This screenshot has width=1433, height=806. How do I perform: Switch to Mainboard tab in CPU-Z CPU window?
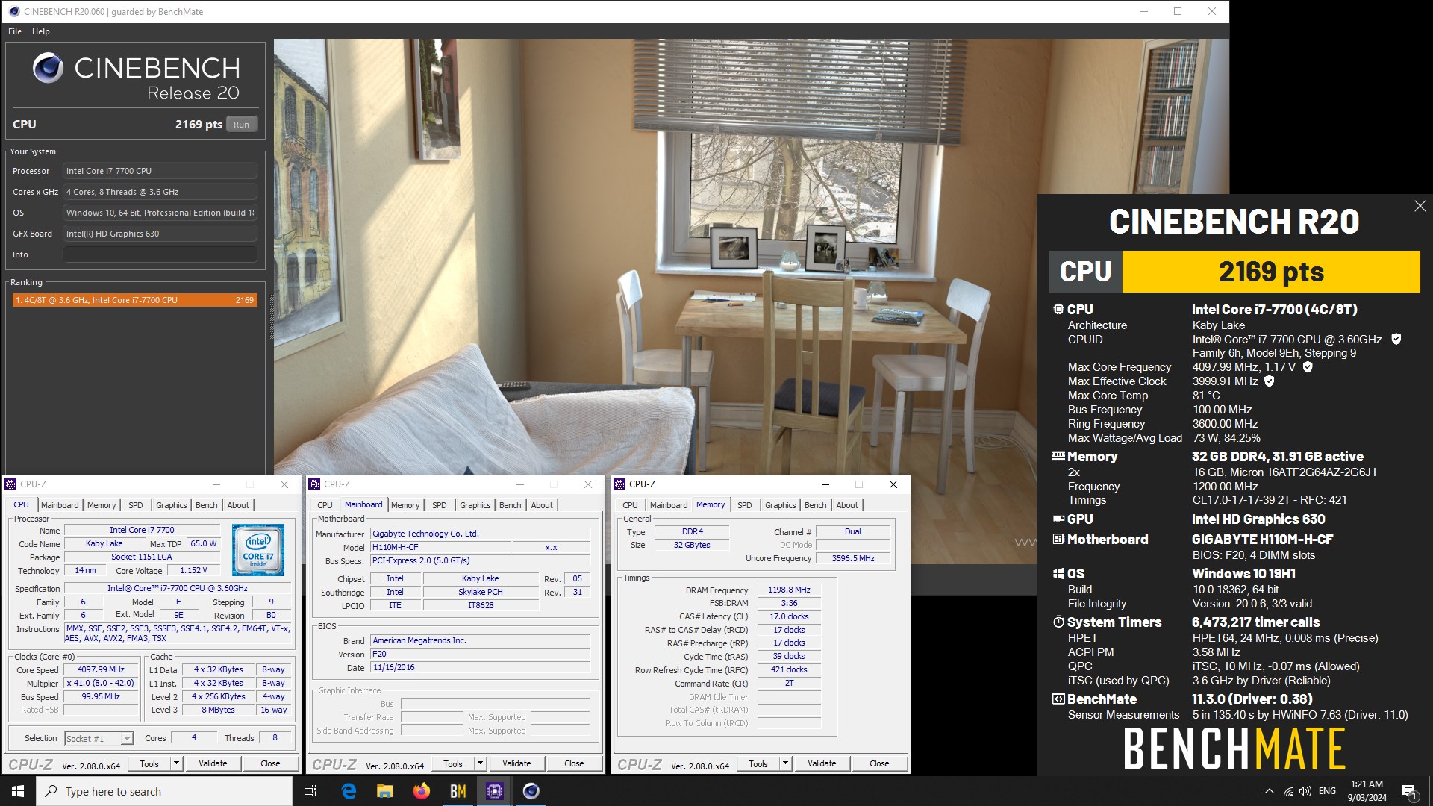coord(60,505)
